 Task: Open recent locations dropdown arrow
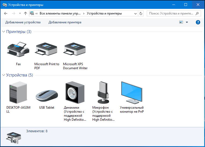tap(20, 13)
